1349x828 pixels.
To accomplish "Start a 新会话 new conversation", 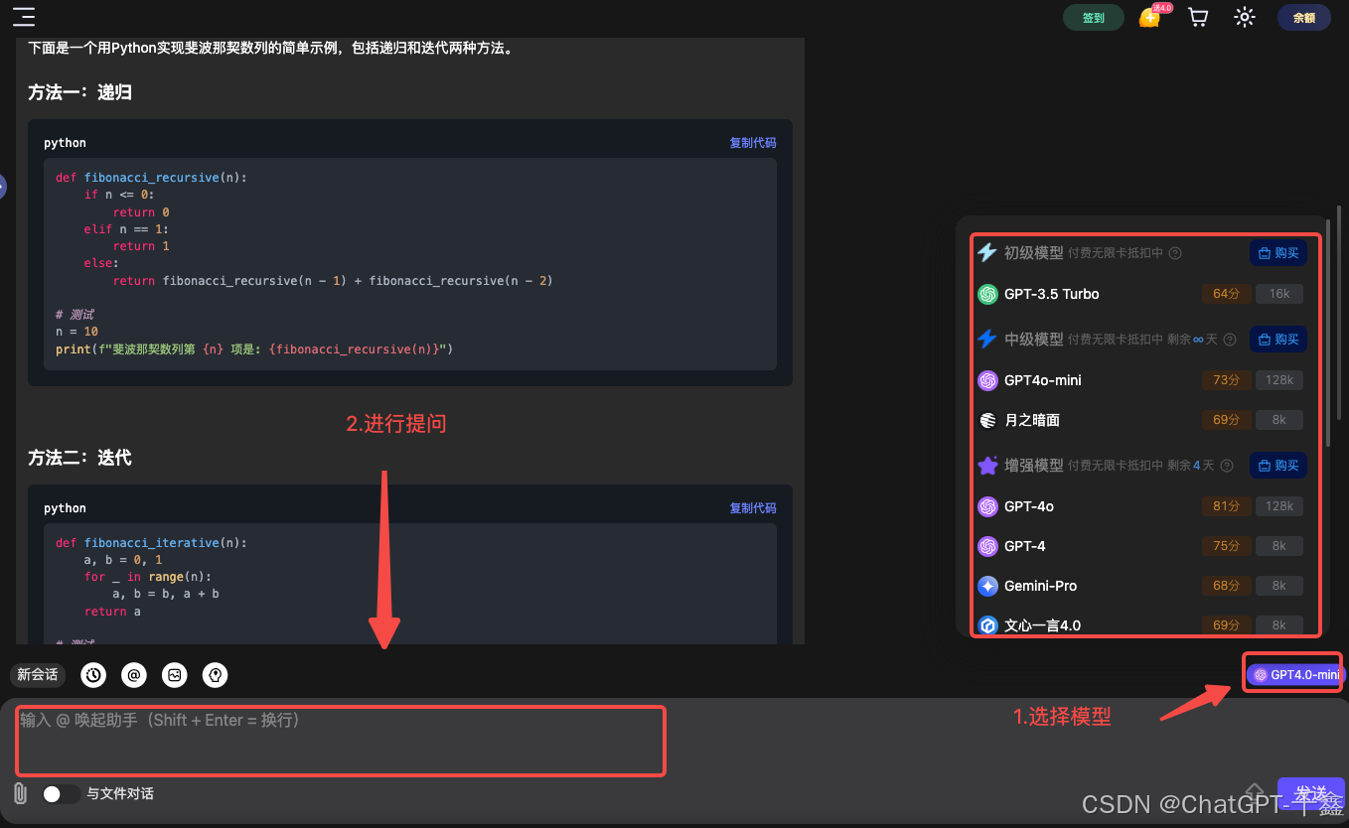I will 38,675.
